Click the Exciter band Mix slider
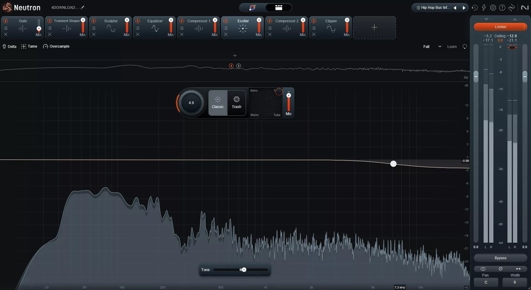 point(288,103)
